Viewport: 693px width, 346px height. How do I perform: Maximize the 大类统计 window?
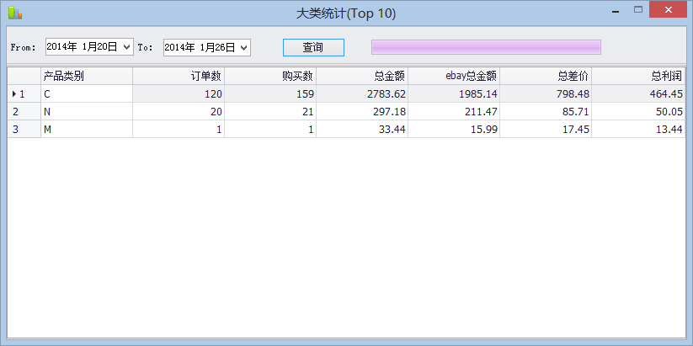pos(638,10)
